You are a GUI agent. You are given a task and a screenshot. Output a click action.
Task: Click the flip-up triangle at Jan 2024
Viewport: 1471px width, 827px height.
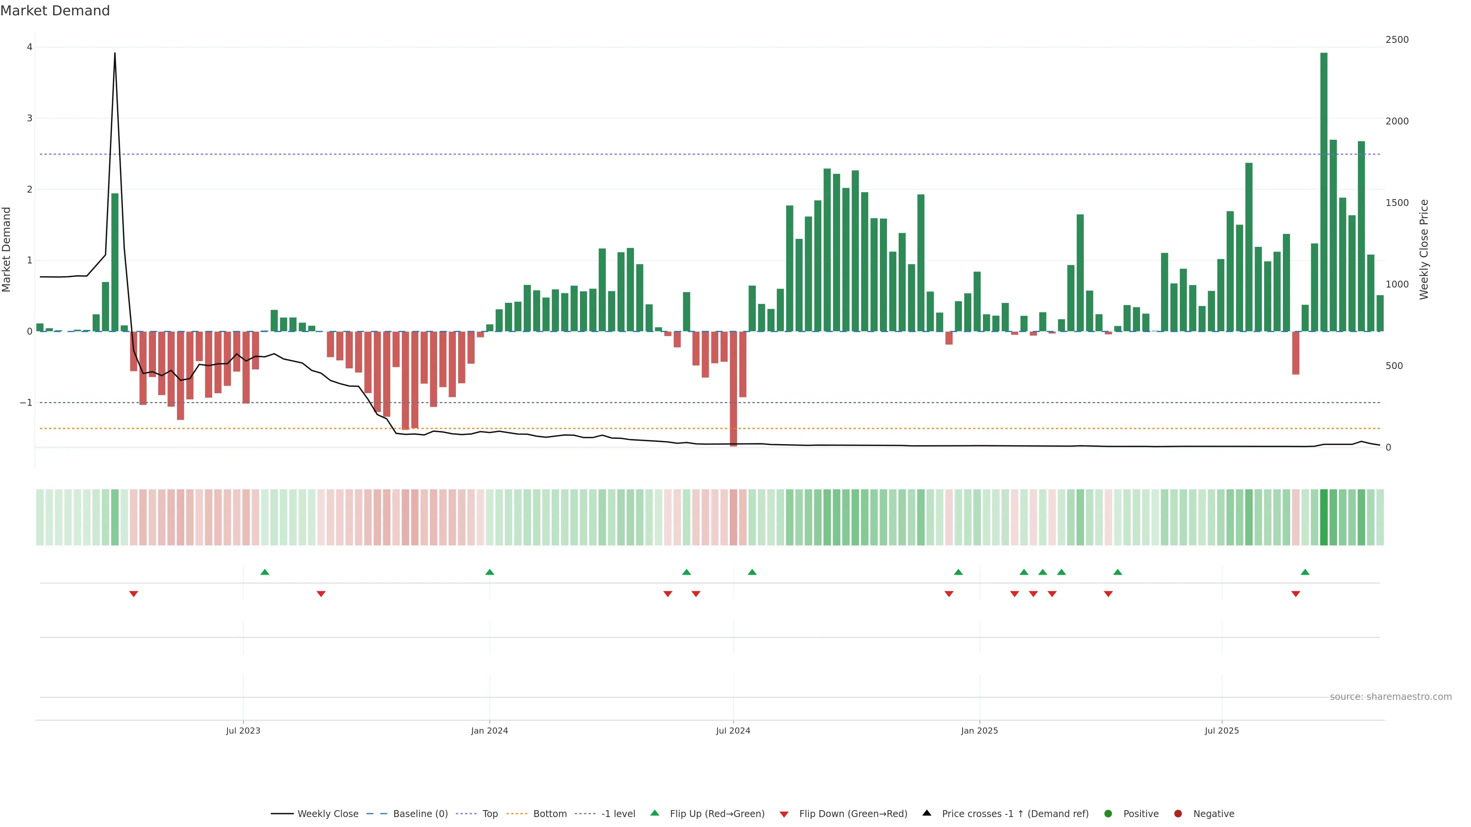click(x=490, y=572)
